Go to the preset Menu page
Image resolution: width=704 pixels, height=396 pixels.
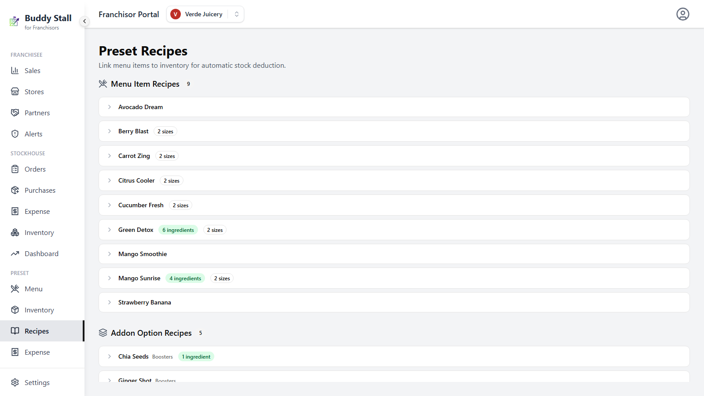[42, 289]
